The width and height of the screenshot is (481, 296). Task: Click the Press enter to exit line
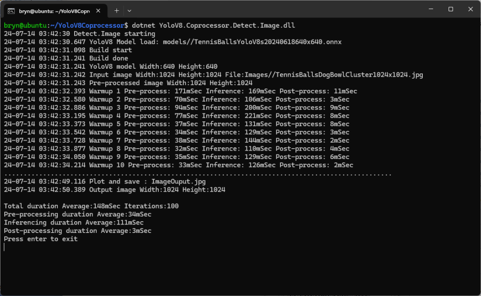41,239
